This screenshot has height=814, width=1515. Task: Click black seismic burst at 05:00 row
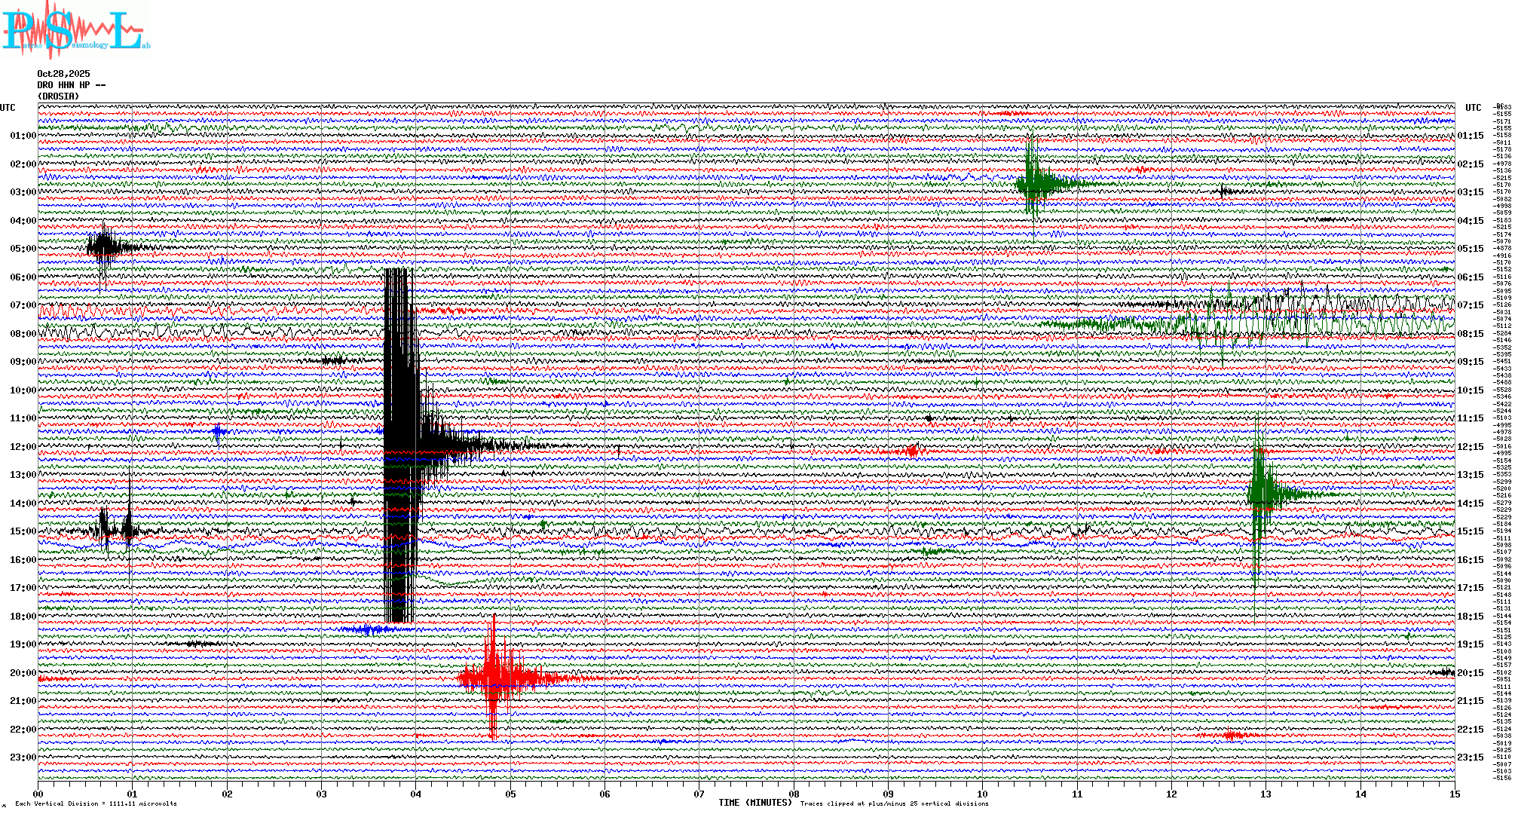pos(103,247)
